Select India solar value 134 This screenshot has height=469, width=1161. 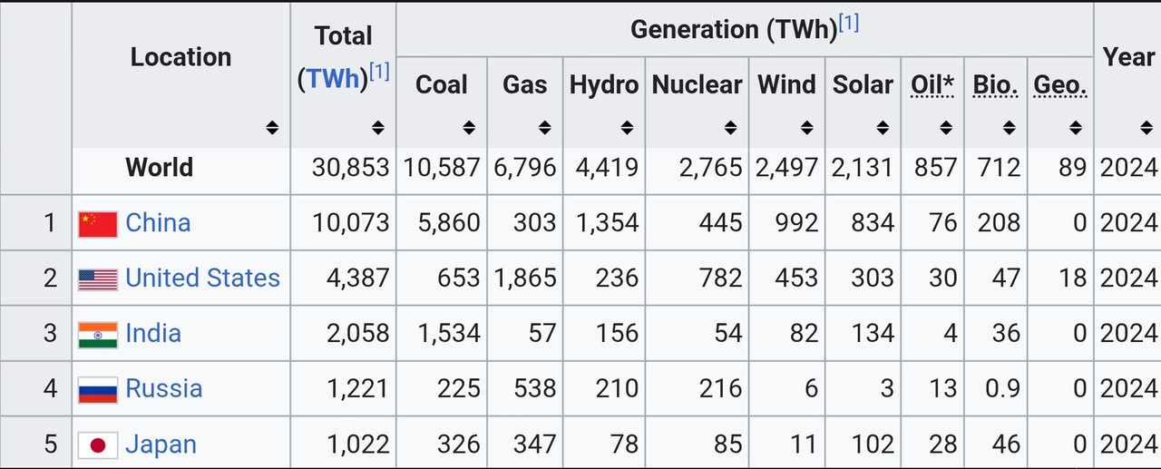point(873,333)
